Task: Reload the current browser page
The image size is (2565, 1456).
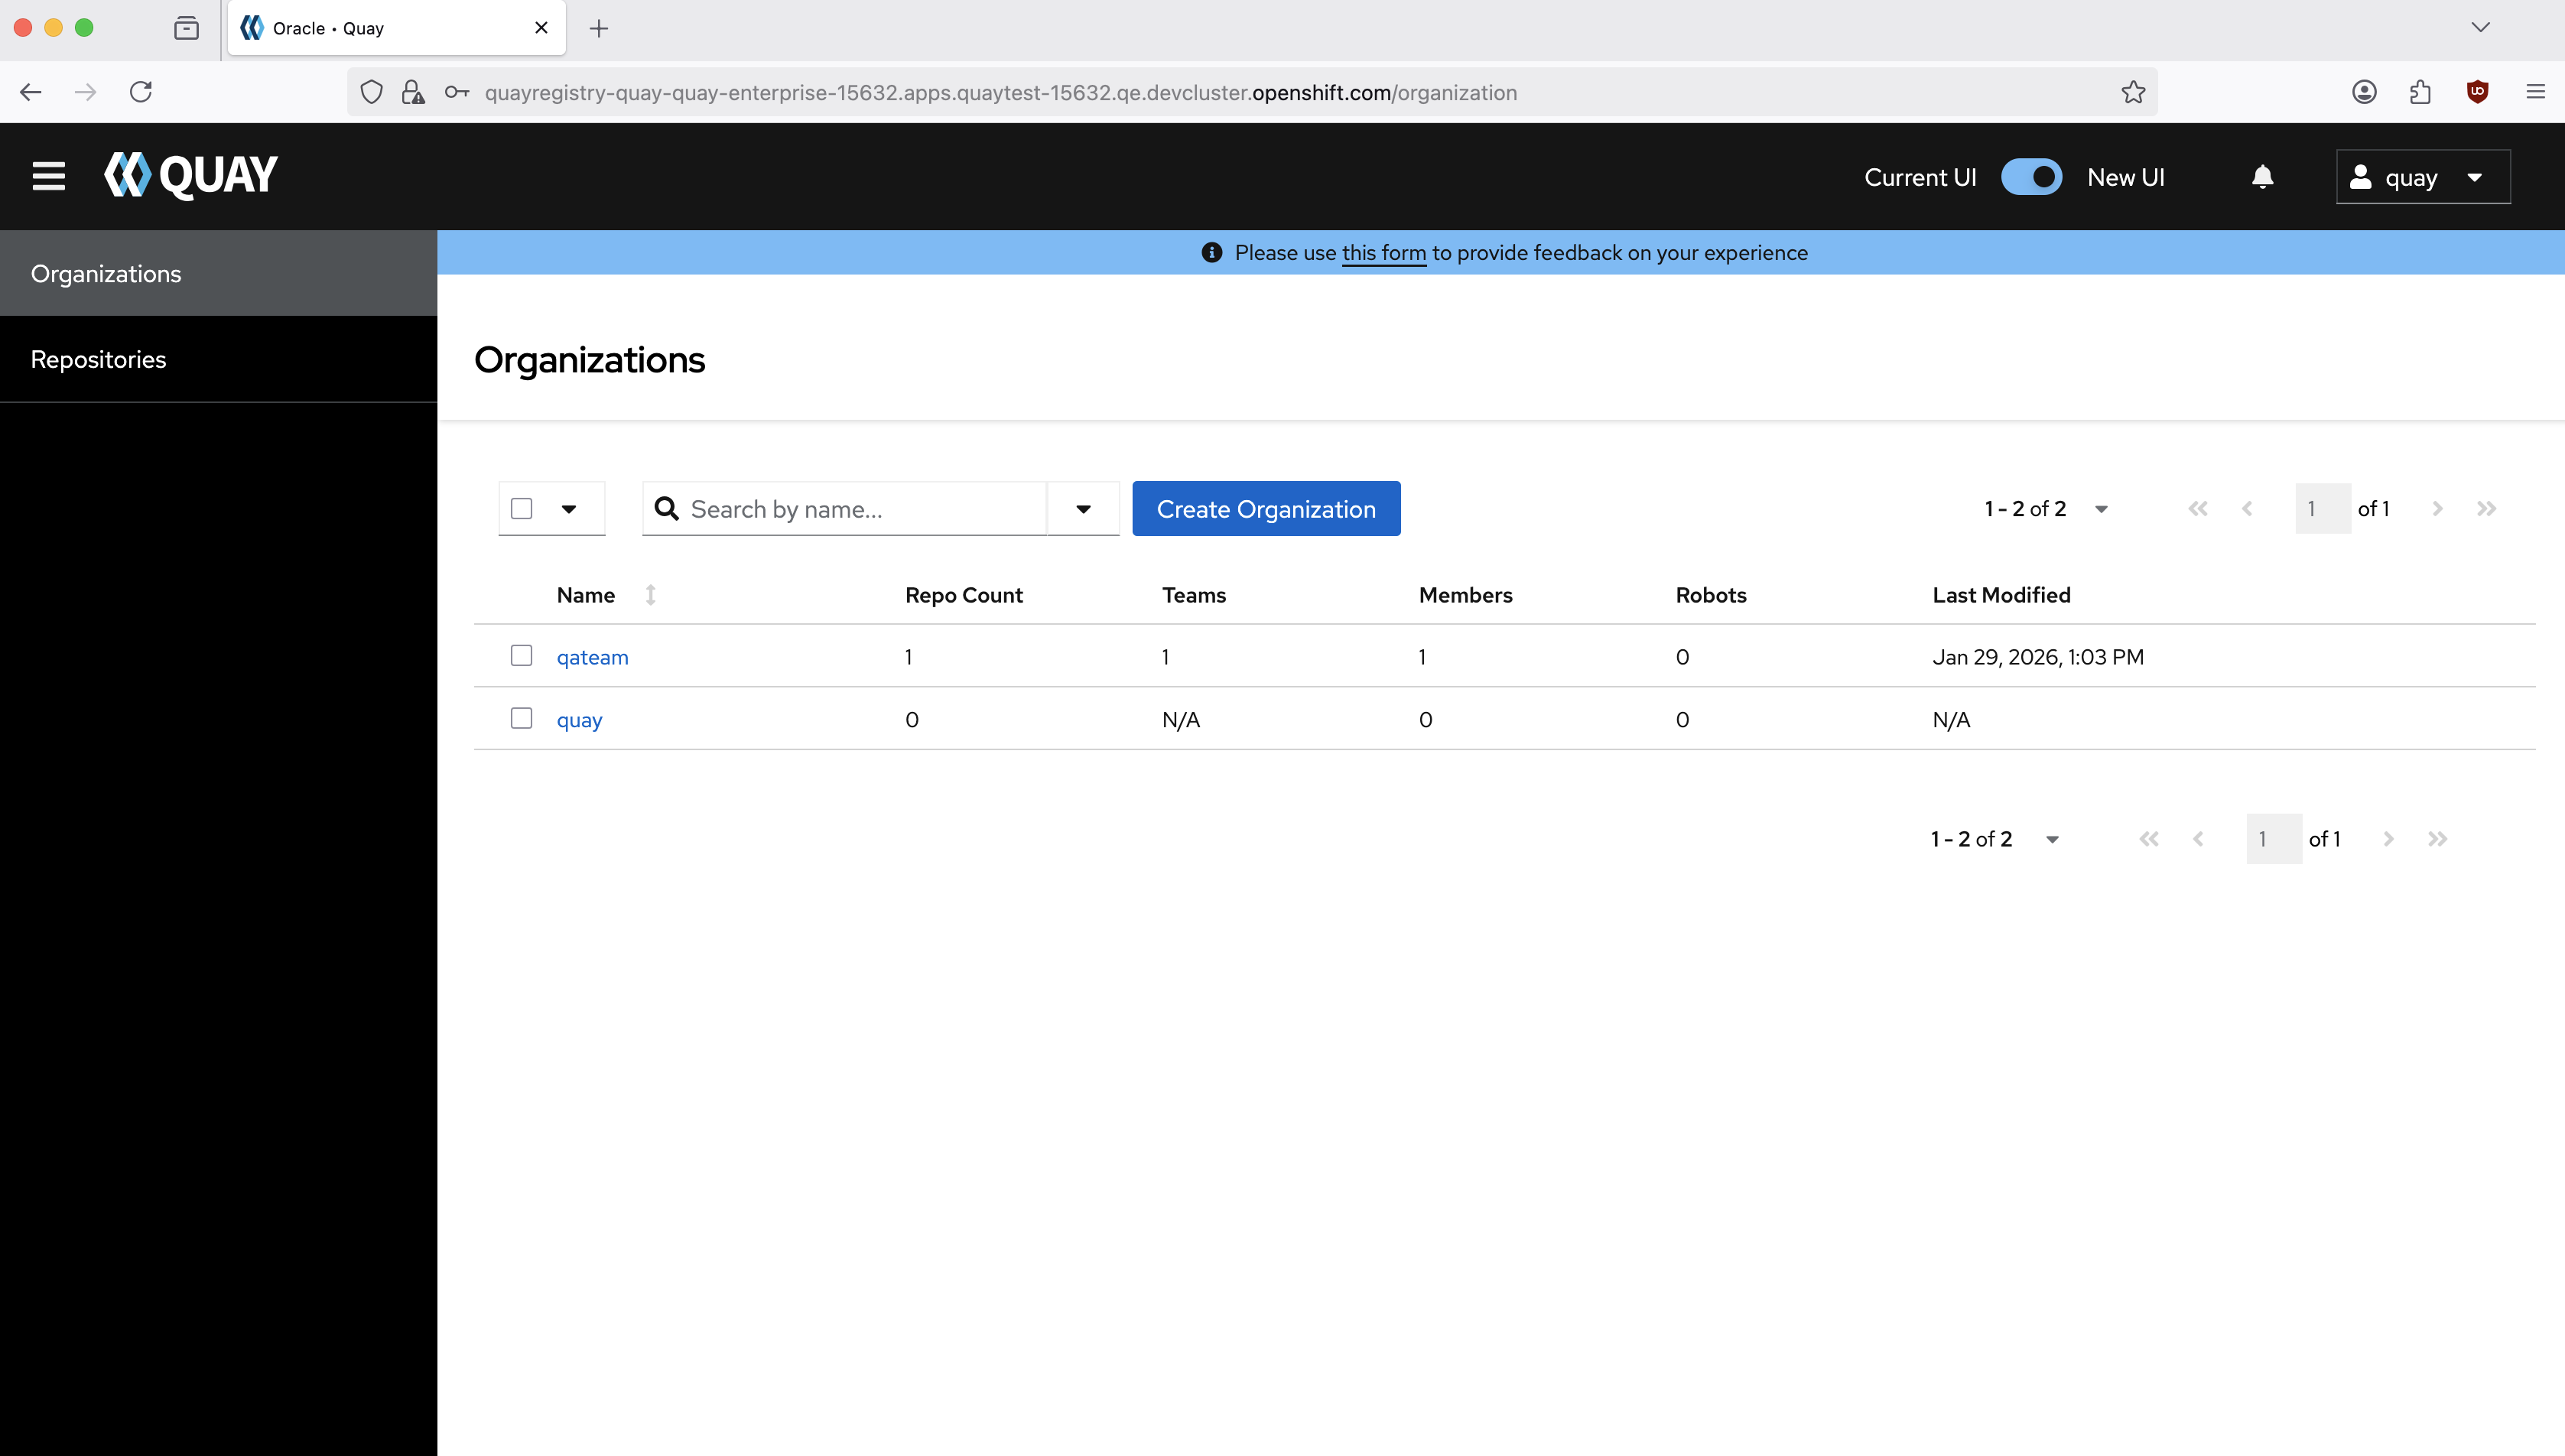Action: click(x=141, y=92)
